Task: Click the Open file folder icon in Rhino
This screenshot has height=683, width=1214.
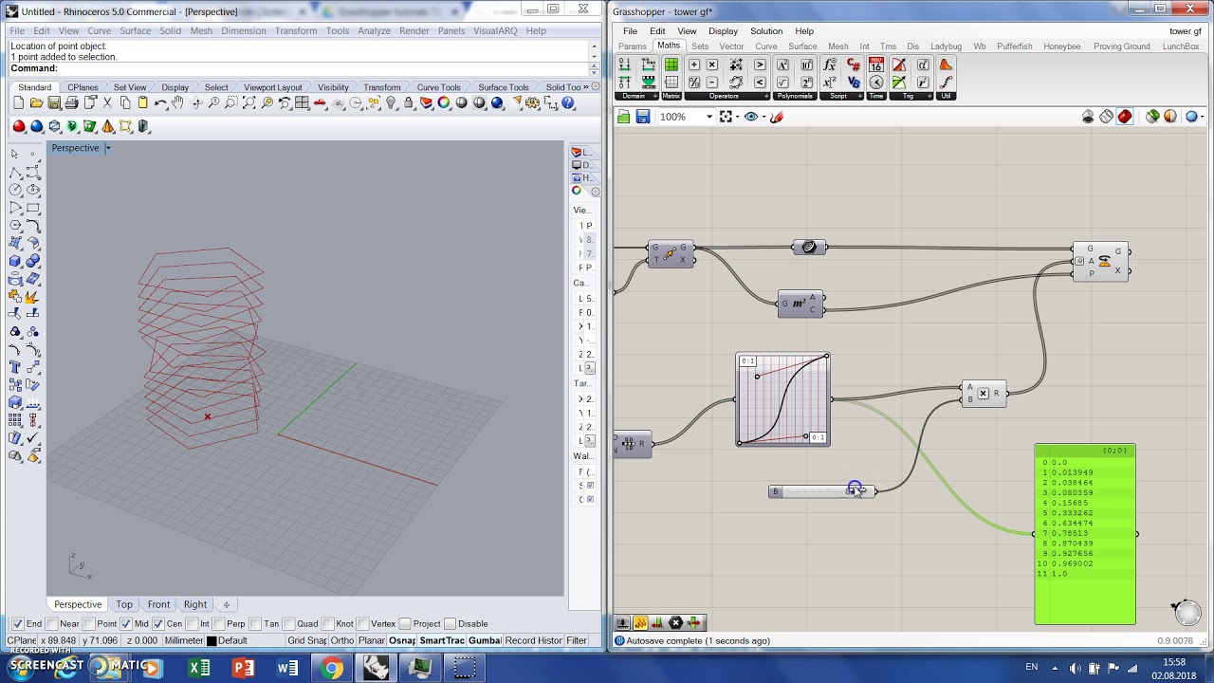Action: click(x=36, y=102)
